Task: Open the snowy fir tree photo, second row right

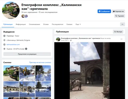Action: point(43,89)
